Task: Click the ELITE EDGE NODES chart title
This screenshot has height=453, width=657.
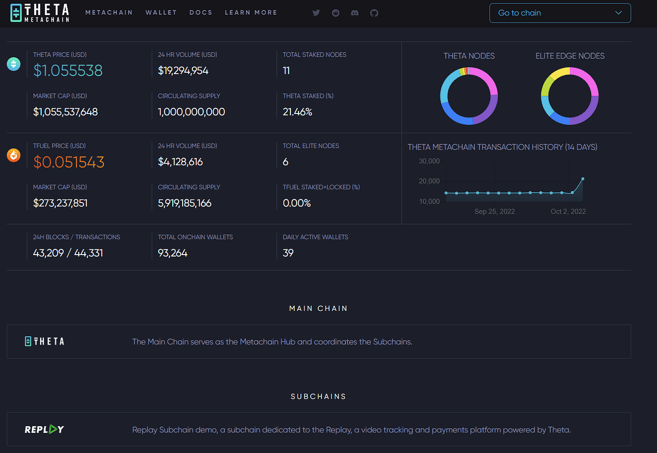Action: pyautogui.click(x=570, y=56)
